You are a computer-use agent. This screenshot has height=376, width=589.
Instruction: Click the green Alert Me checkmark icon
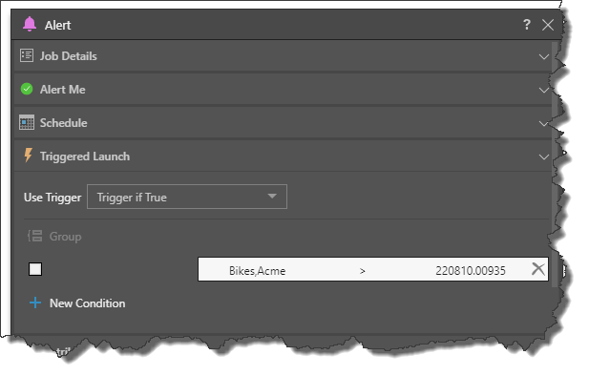click(27, 89)
